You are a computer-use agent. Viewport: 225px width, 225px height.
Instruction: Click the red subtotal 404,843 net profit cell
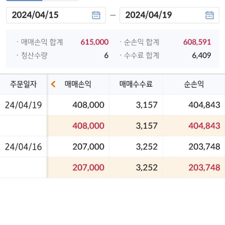coord(204,126)
